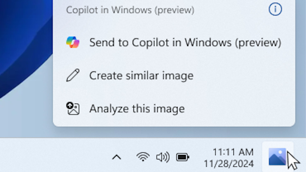This screenshot has height=172, width=306.
Task: Expand the hidden tray icons chevron
Action: (x=116, y=157)
